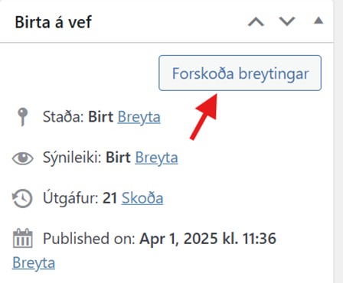Click the Sýnileiki label text
The width and height of the screenshot is (343, 283).
click(x=72, y=158)
